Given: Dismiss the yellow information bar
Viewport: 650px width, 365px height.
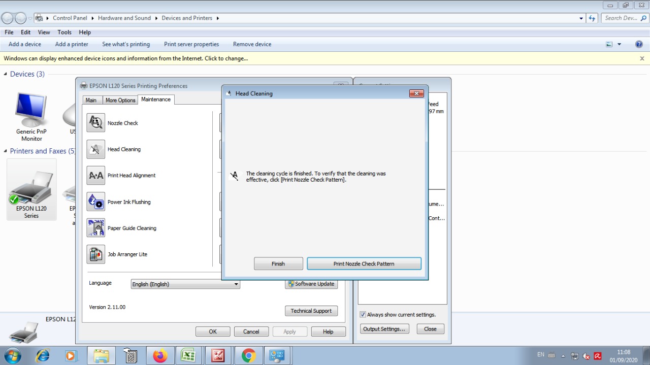Looking at the screenshot, I should point(642,58).
